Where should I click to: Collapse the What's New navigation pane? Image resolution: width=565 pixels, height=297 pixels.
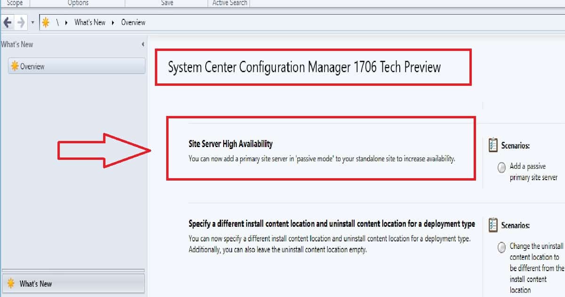tap(143, 44)
